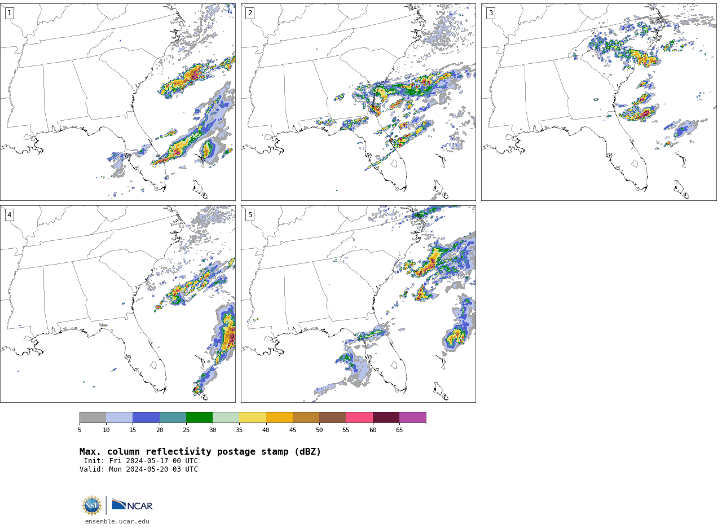Click the panel number label 2
The width and height of the screenshot is (722, 528).
(x=250, y=13)
